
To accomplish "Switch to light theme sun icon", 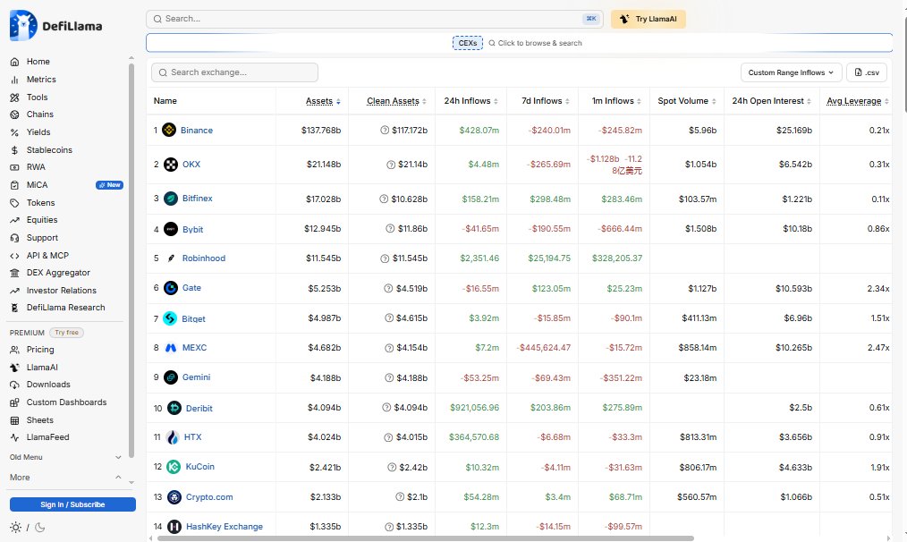I will click(15, 527).
